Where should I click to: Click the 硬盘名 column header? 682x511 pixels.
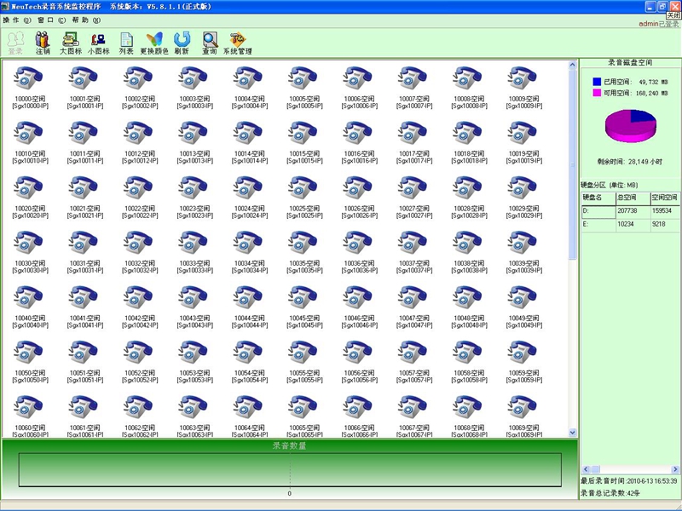pos(598,197)
